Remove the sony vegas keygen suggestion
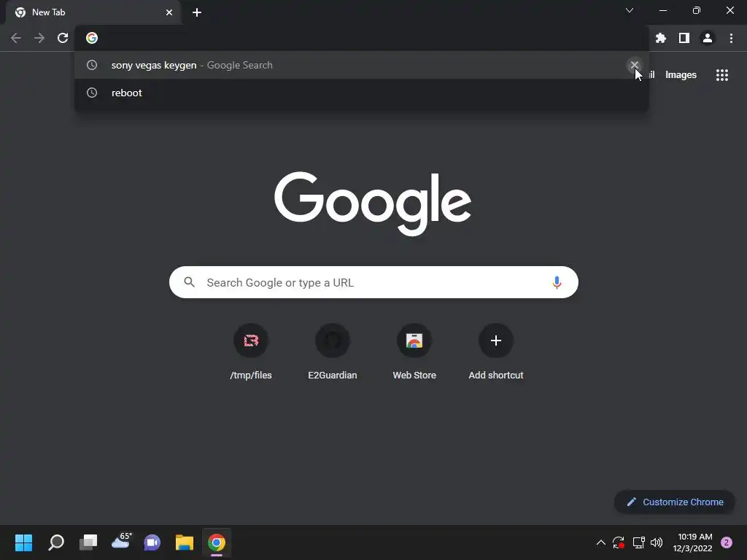Screen dimensions: 747x560 click(634, 65)
